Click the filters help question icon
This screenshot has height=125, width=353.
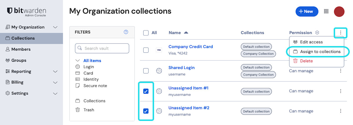[x=126, y=32]
